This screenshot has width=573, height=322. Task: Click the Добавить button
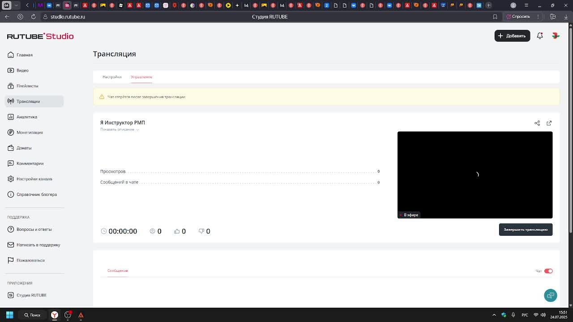(512, 36)
